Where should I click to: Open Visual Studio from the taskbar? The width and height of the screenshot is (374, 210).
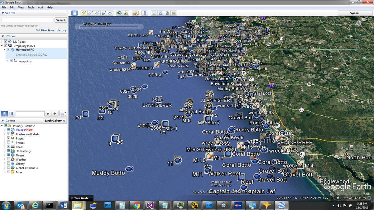coord(151,205)
